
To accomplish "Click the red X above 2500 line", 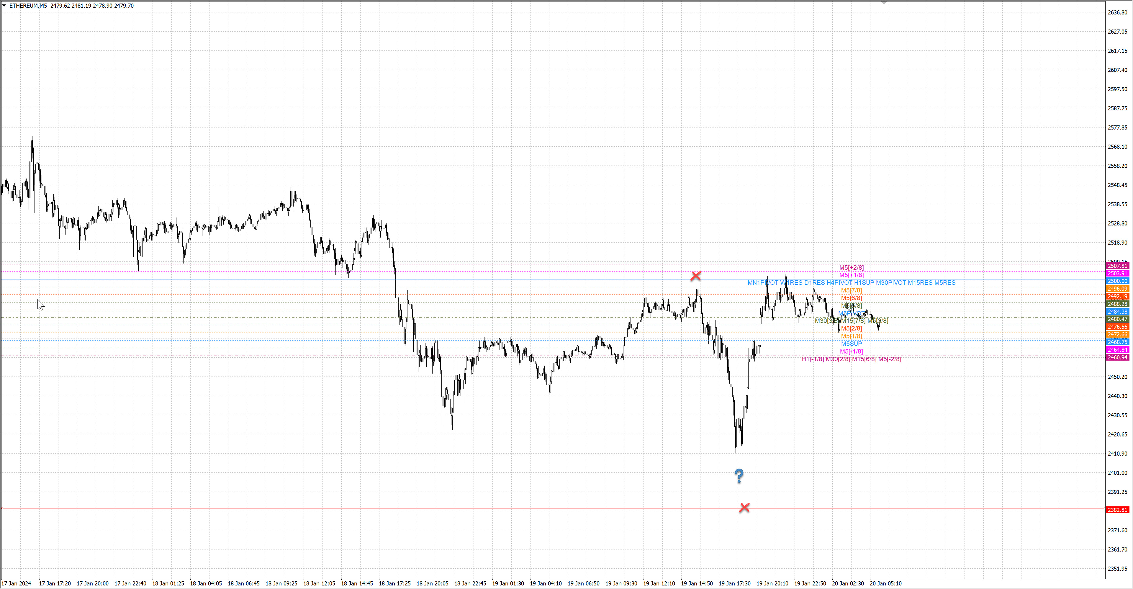I will click(695, 276).
